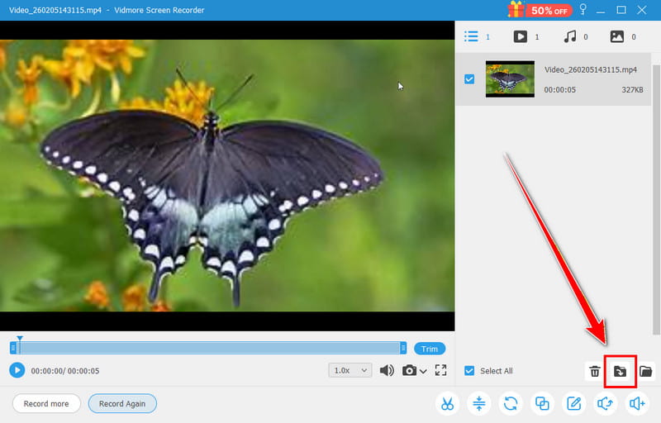Uncheck the Video_260205143115.mp4 checkbox
Screen dimensions: 661x423
(469, 79)
